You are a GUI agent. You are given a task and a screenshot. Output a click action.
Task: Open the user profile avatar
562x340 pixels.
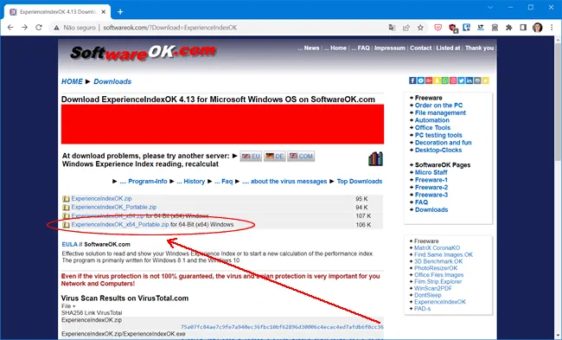click(x=537, y=28)
